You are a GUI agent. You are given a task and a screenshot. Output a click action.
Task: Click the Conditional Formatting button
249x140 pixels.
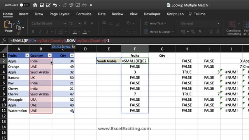coord(233,28)
